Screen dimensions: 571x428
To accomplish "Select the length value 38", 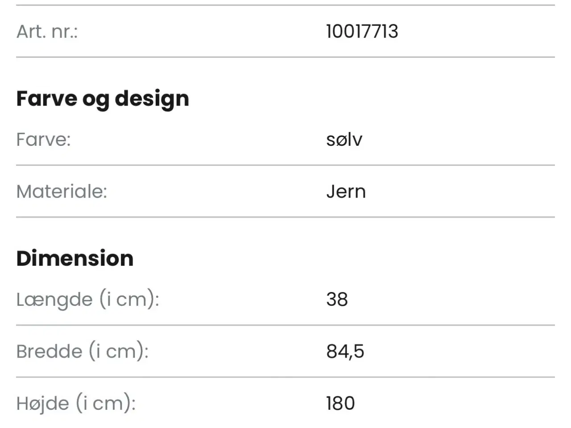I will 337,299.
